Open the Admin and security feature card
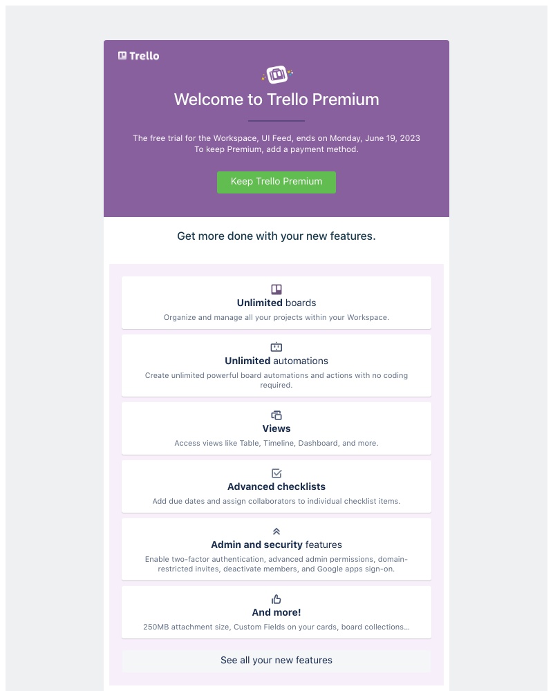Screen dimensions: 553x691 tap(276, 548)
